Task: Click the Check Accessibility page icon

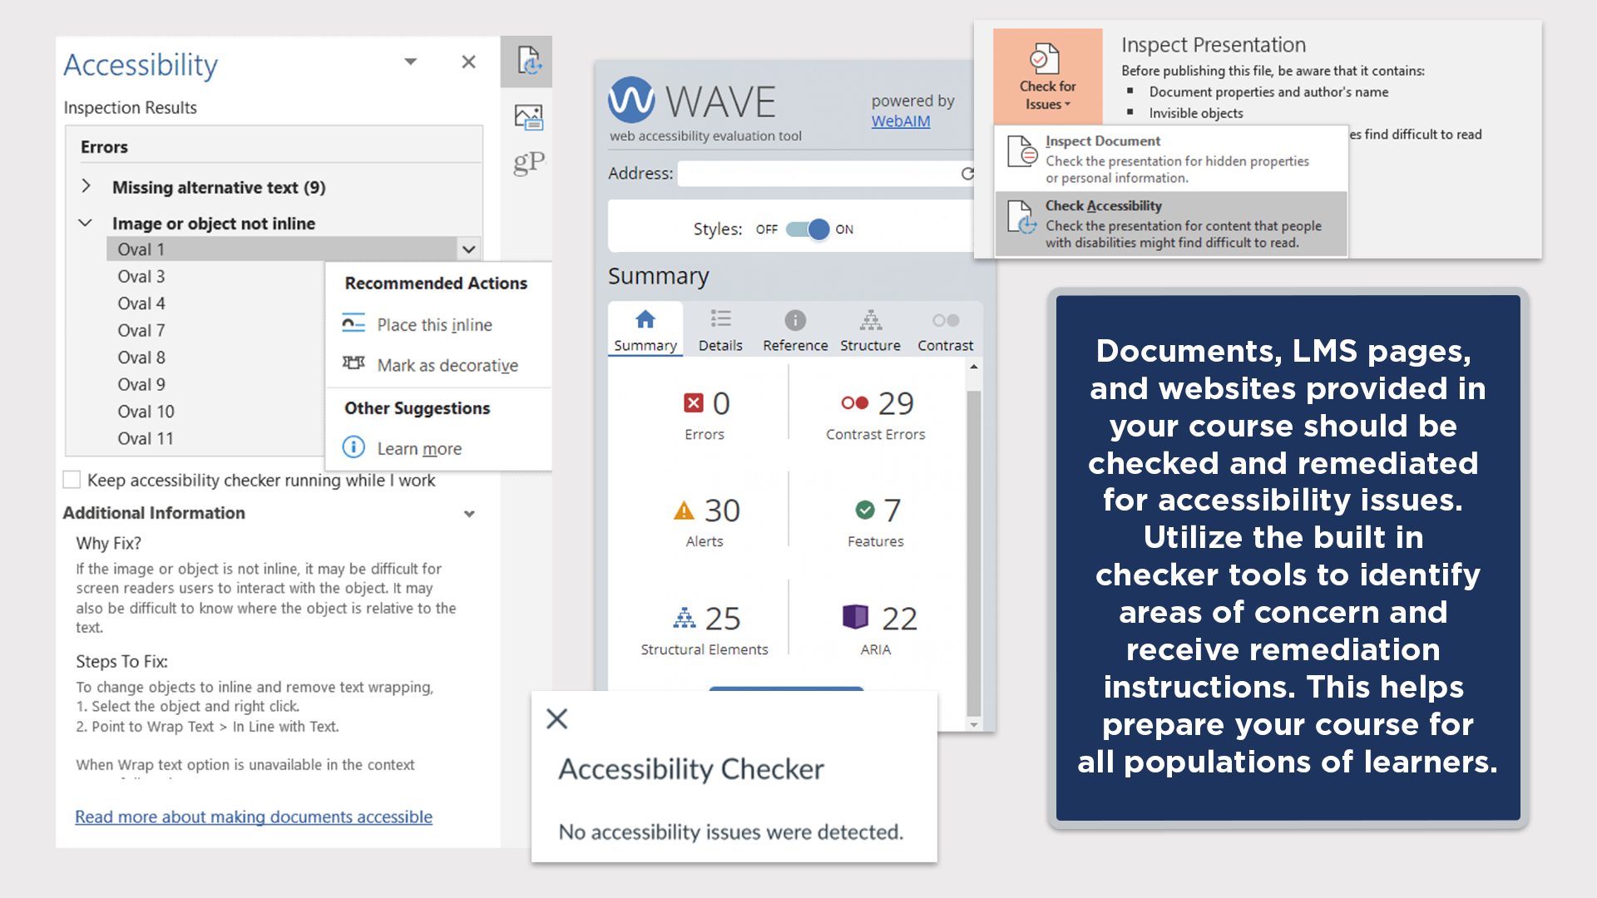Action: 1022,218
